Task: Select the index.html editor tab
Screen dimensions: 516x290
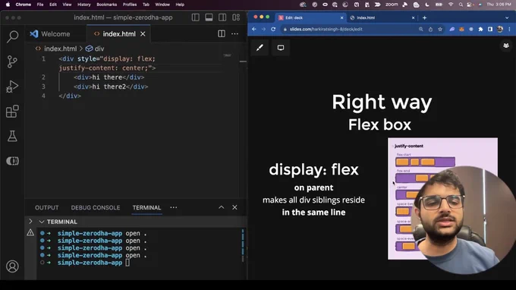Action: tap(119, 34)
